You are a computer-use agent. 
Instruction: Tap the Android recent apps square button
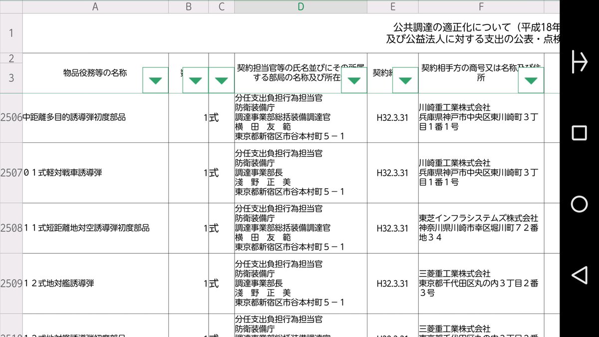point(579,133)
